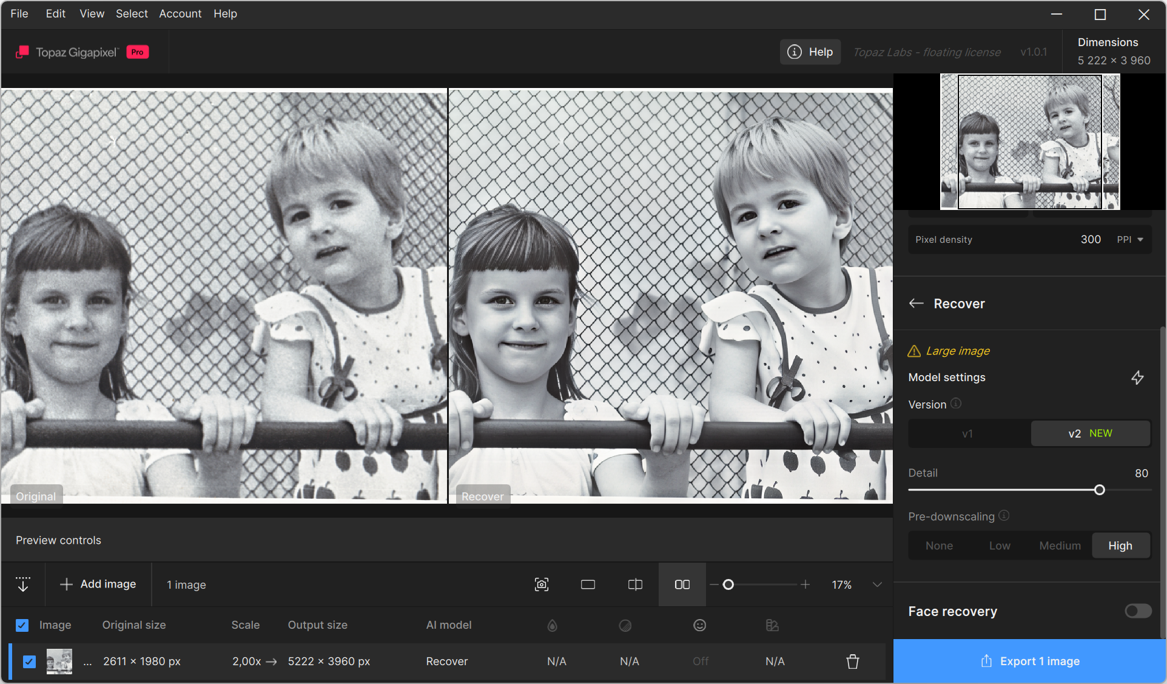This screenshot has height=684, width=1167.
Task: Click the Large image warning icon
Action: click(x=914, y=351)
